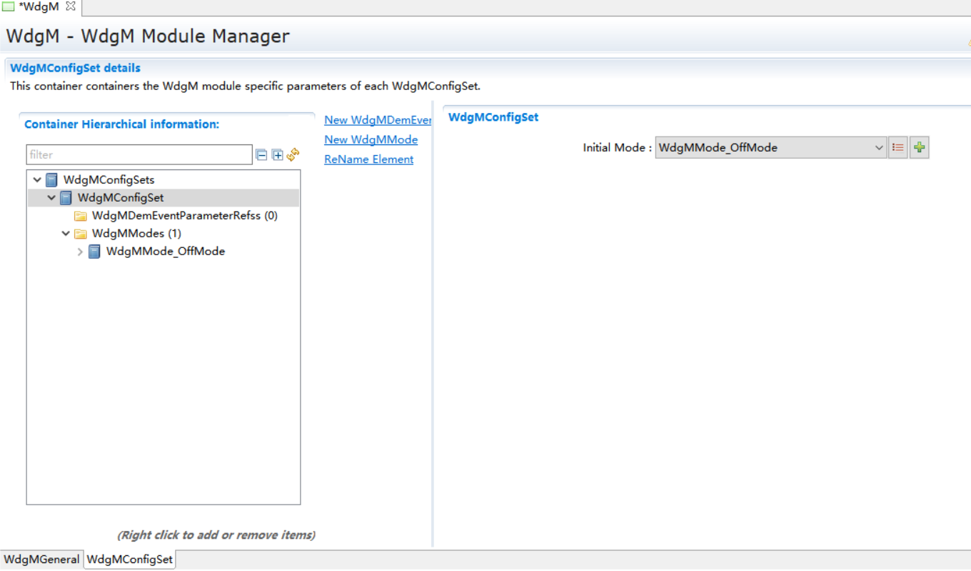Select the WdgMConfigSets label in the tree

[x=109, y=180]
